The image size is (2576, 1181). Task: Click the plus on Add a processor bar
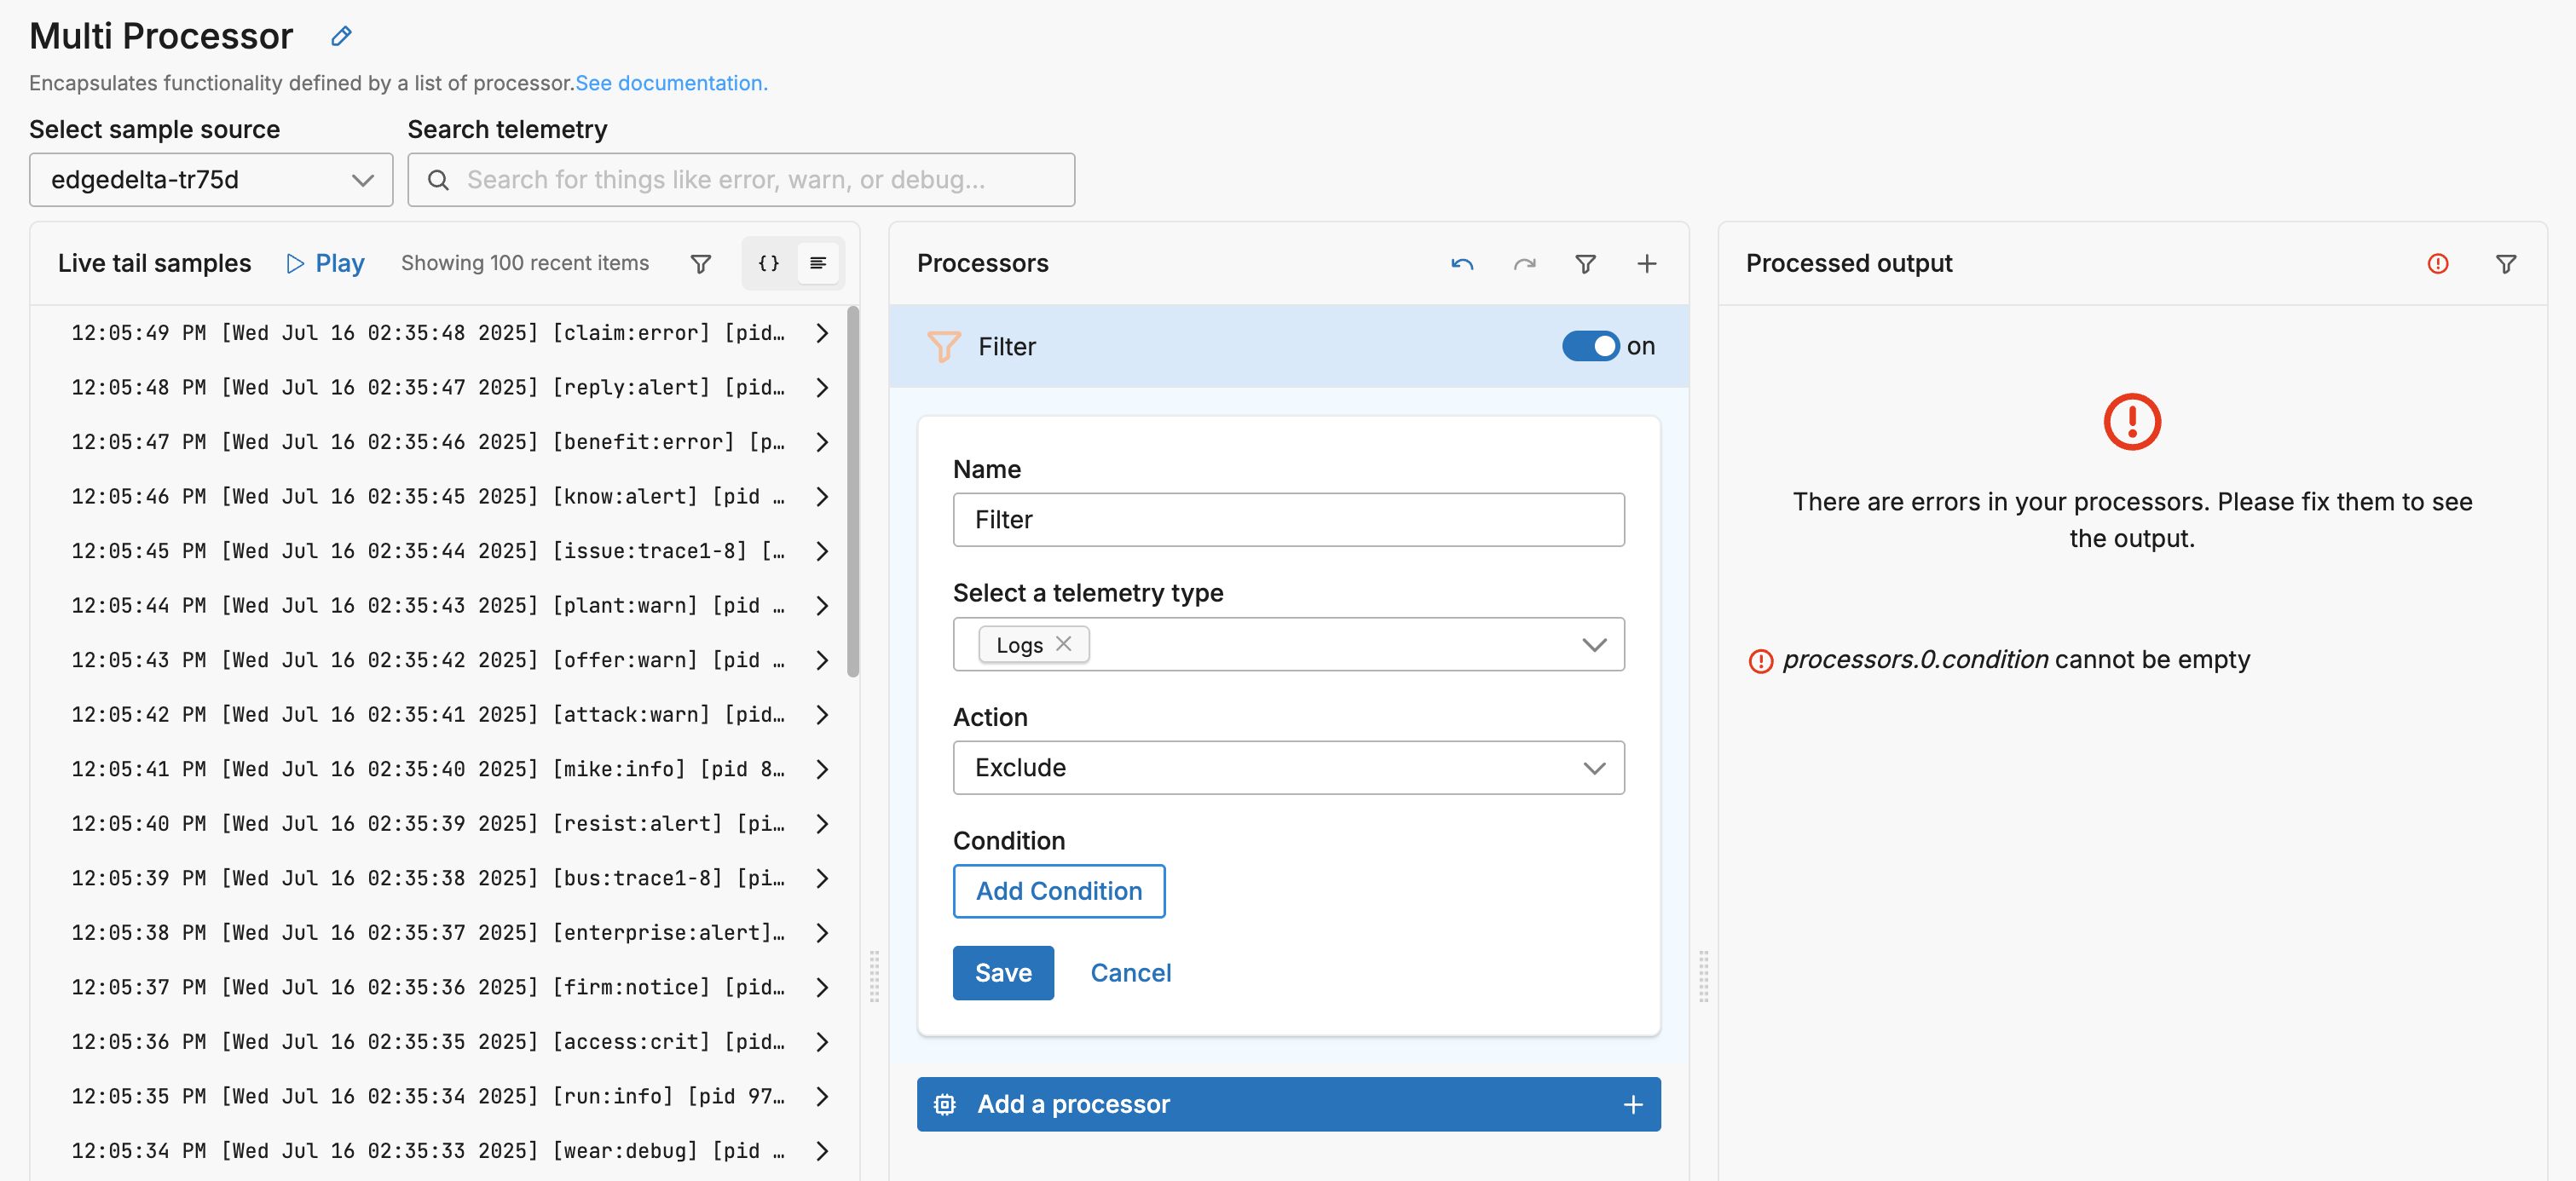click(x=1632, y=1104)
